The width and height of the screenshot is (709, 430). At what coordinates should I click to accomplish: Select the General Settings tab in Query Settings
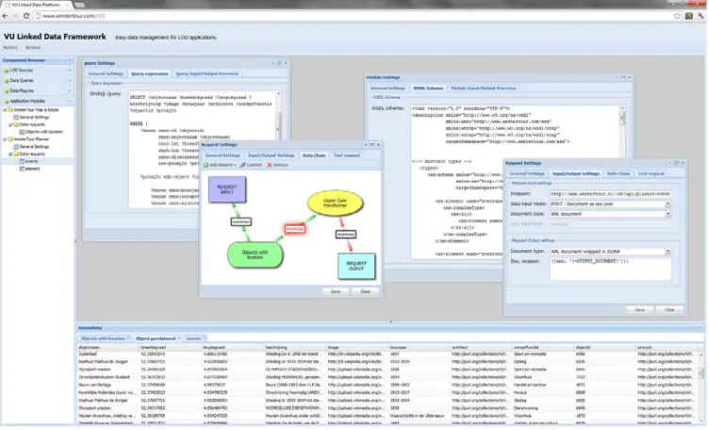pos(106,73)
